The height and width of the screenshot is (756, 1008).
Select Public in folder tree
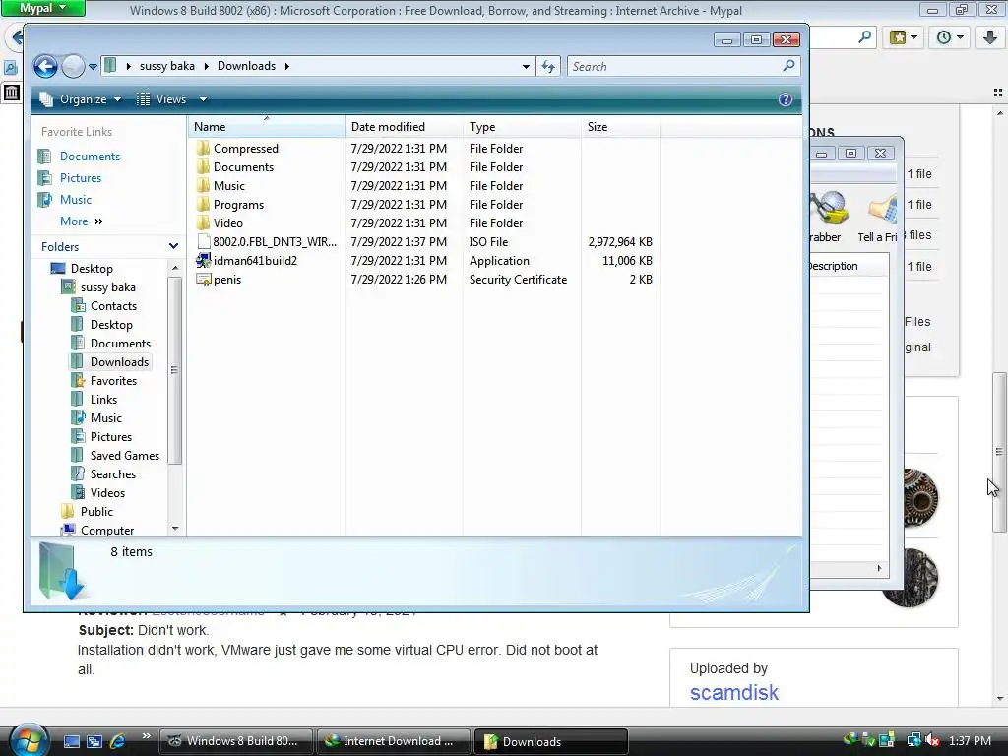click(x=96, y=512)
